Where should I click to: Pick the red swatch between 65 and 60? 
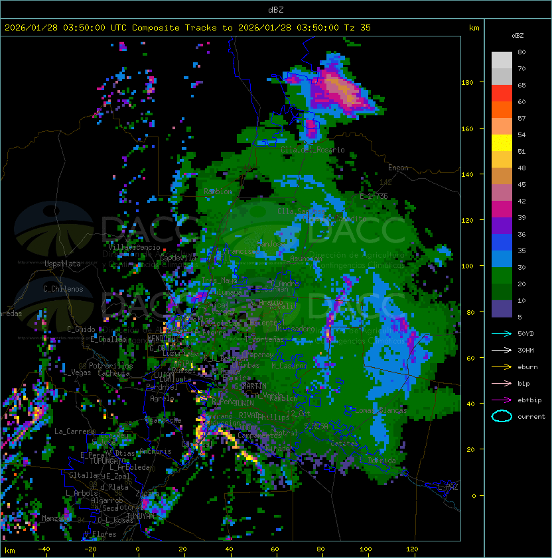click(x=502, y=93)
